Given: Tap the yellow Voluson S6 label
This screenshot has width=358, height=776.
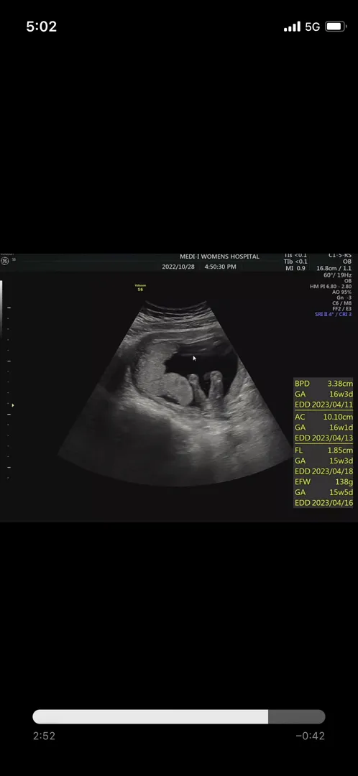Looking at the screenshot, I should (x=140, y=287).
